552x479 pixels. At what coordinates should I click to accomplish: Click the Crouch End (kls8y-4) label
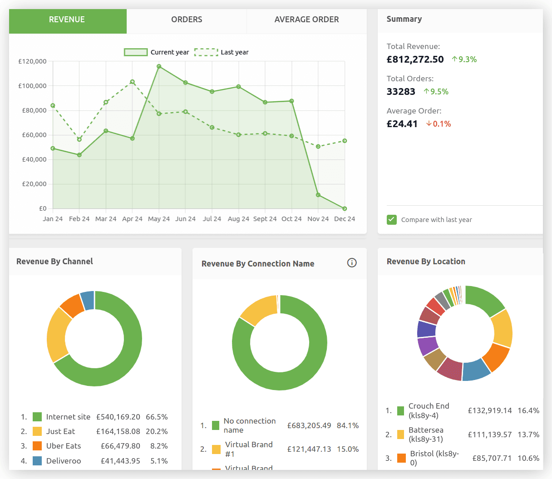click(429, 410)
